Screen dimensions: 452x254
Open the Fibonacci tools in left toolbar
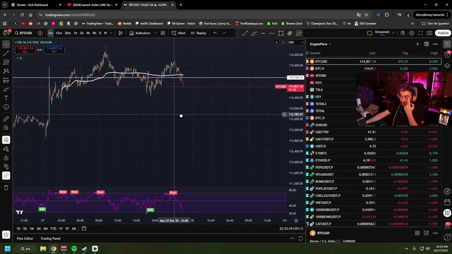[x=6, y=62]
